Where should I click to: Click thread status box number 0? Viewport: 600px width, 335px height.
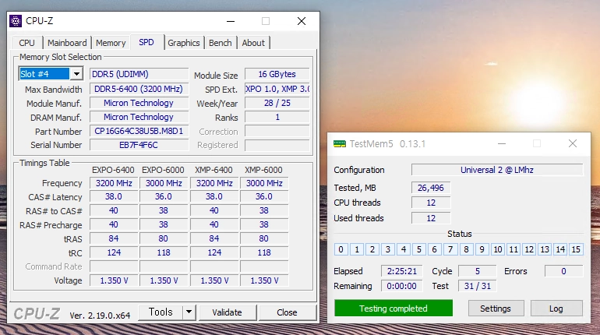(341, 249)
